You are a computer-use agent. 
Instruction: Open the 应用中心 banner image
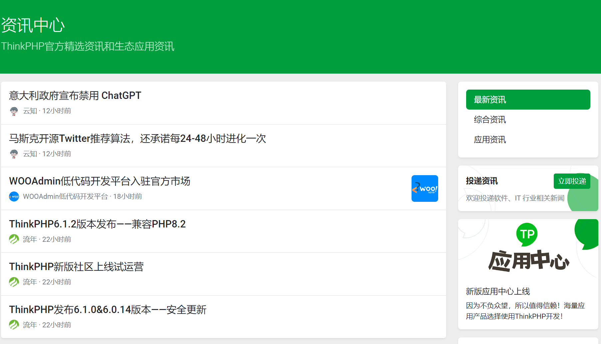528,249
